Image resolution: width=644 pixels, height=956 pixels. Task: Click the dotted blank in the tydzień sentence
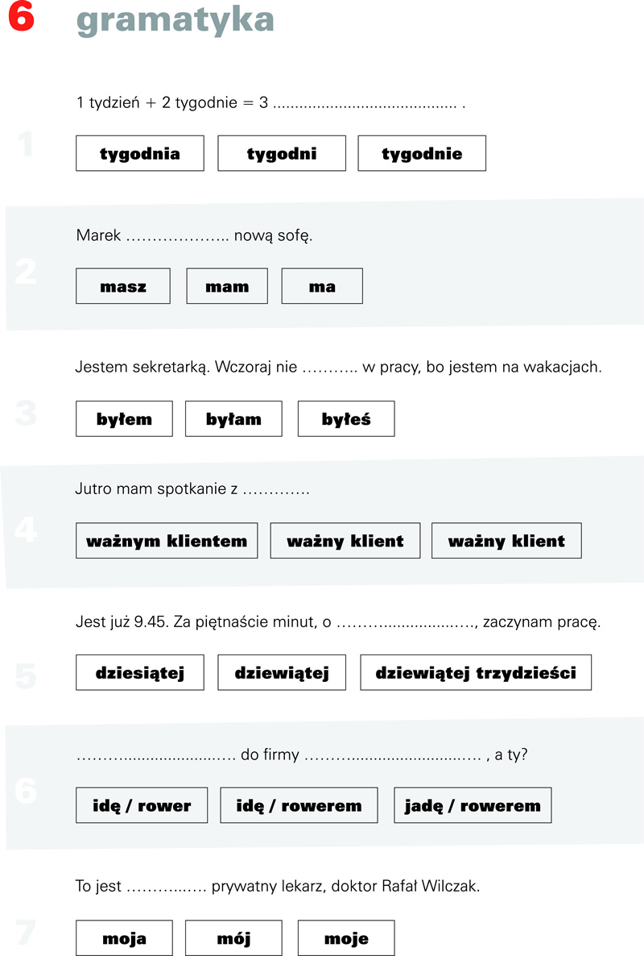365,104
